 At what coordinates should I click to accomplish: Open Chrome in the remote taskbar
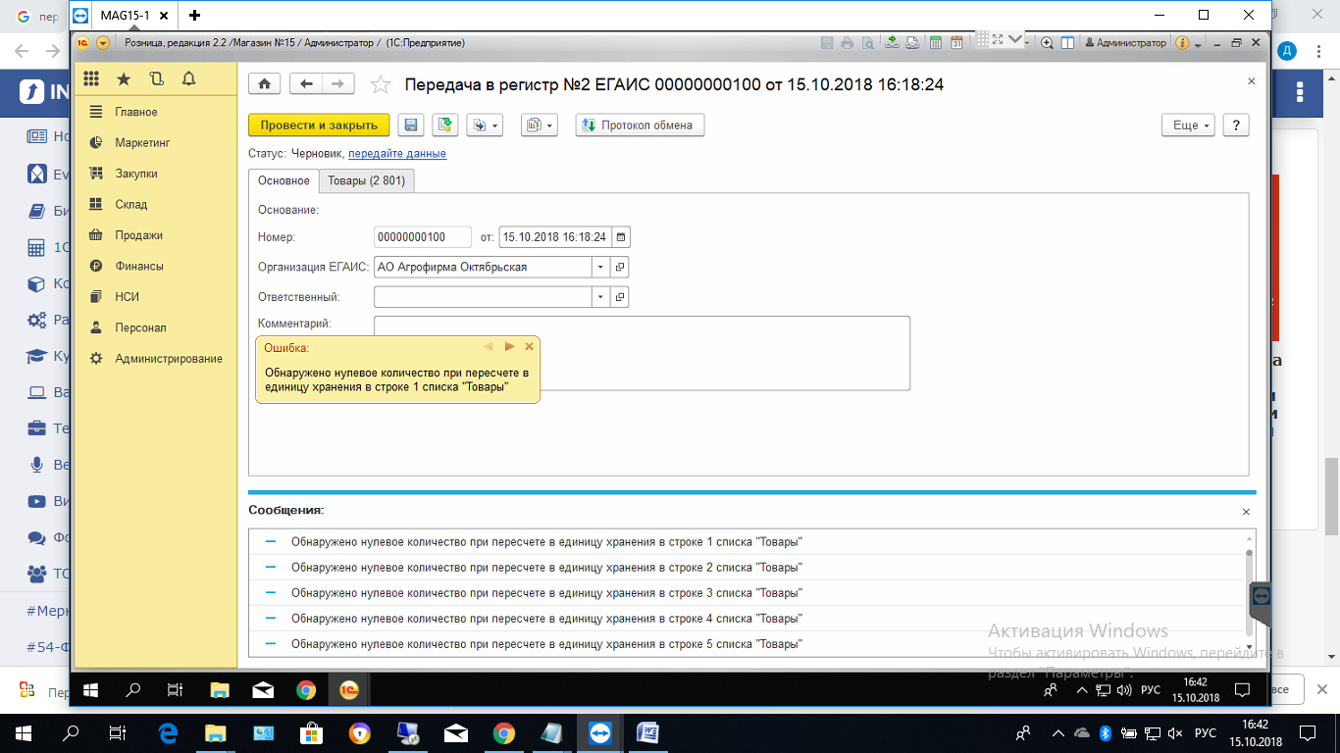pos(306,690)
